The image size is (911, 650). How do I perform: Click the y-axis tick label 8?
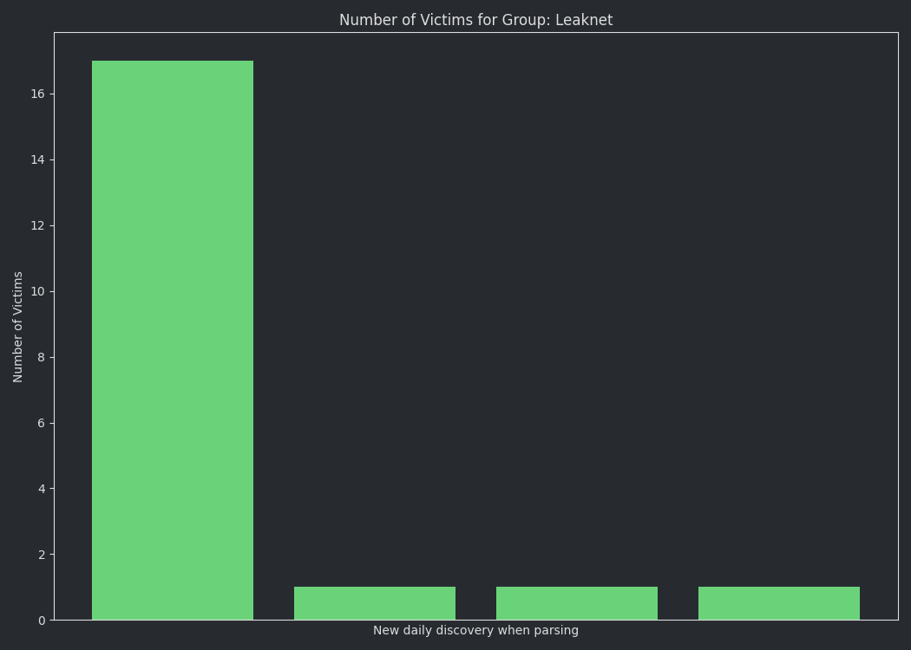42,357
